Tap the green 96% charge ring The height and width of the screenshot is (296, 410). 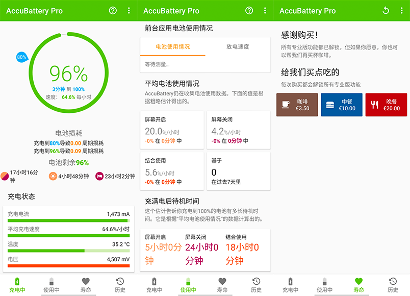click(68, 72)
